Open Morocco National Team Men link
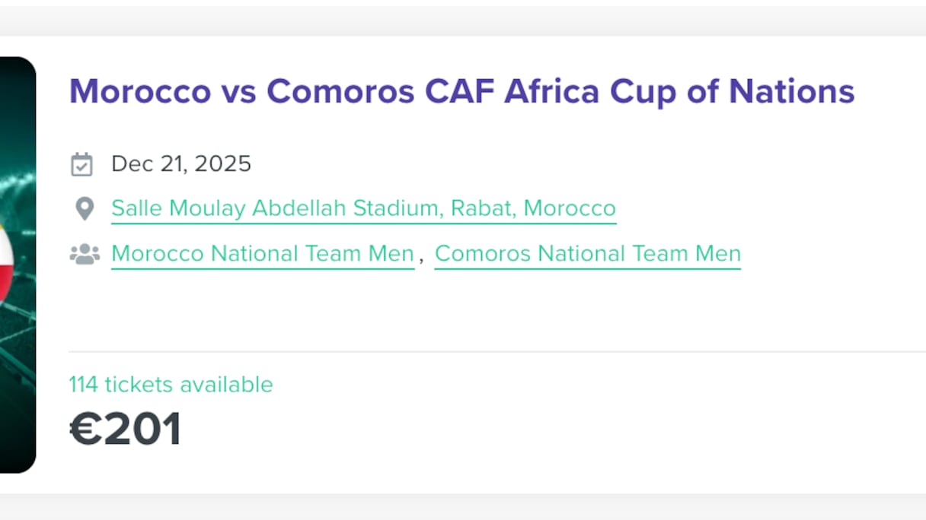Viewport: 926px width, 520px height. tap(263, 254)
